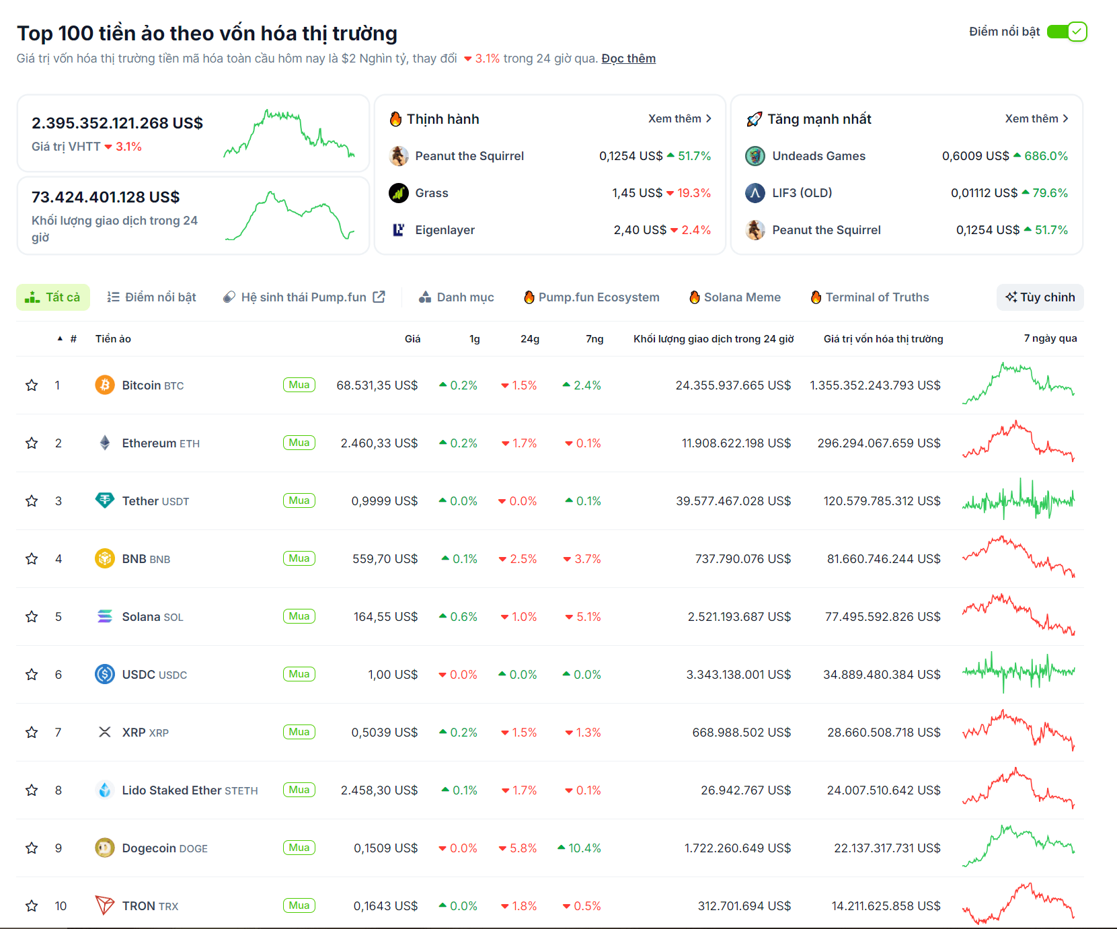
Task: Star USDC as a favorite
Action: [32, 675]
